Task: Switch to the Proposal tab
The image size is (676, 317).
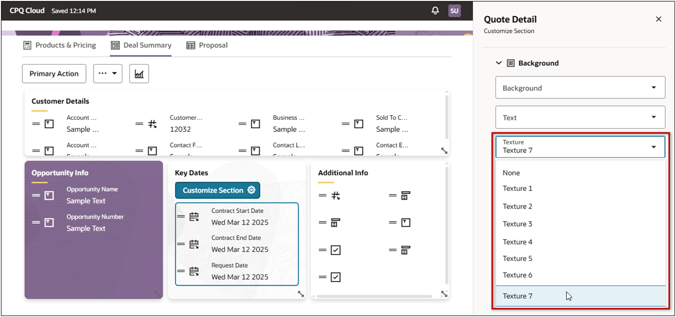Action: pyautogui.click(x=207, y=45)
